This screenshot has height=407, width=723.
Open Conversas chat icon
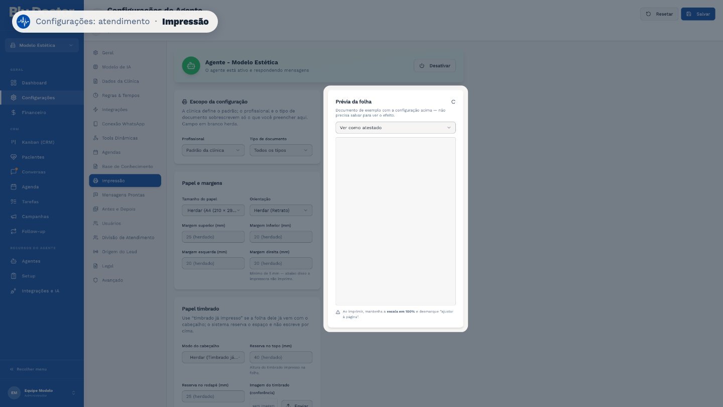click(14, 172)
